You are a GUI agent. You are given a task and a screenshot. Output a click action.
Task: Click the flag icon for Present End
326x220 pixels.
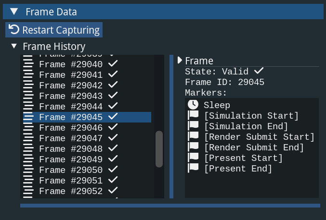193,169
